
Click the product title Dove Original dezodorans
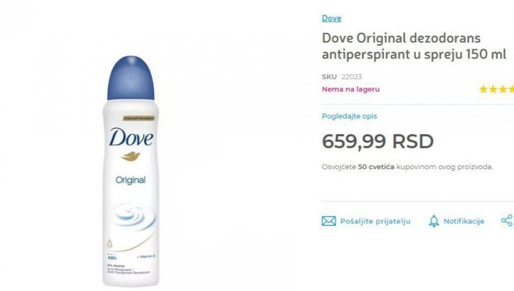tap(414, 46)
